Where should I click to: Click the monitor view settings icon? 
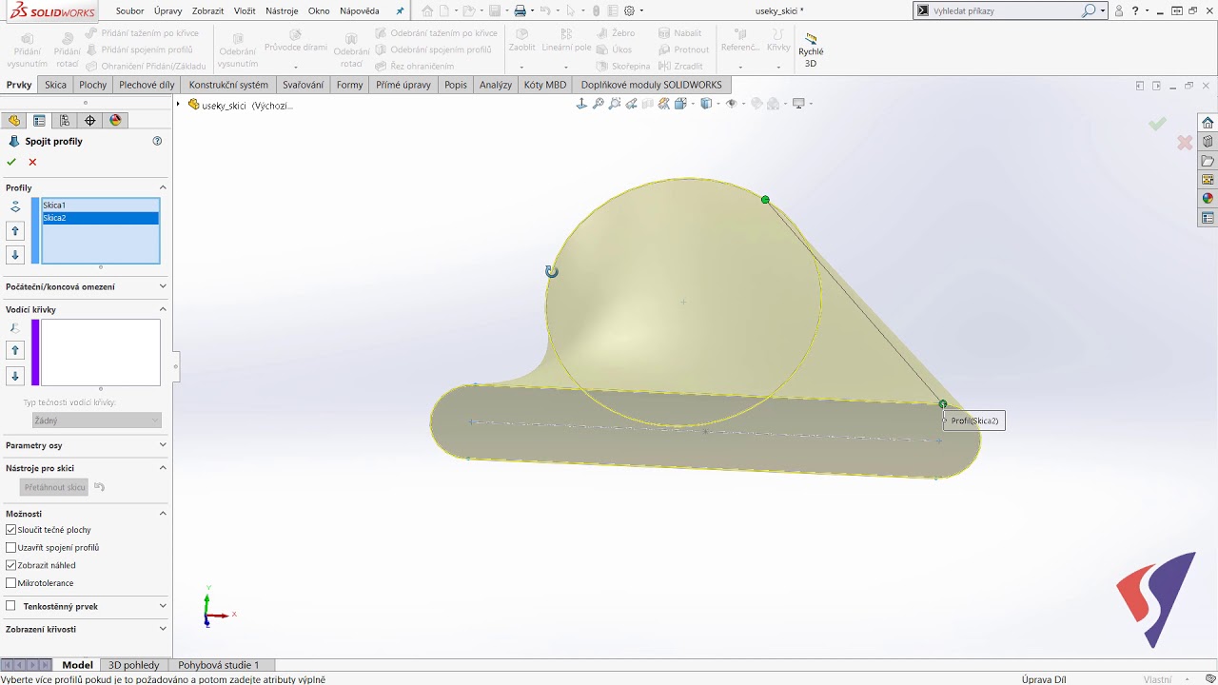click(x=800, y=104)
